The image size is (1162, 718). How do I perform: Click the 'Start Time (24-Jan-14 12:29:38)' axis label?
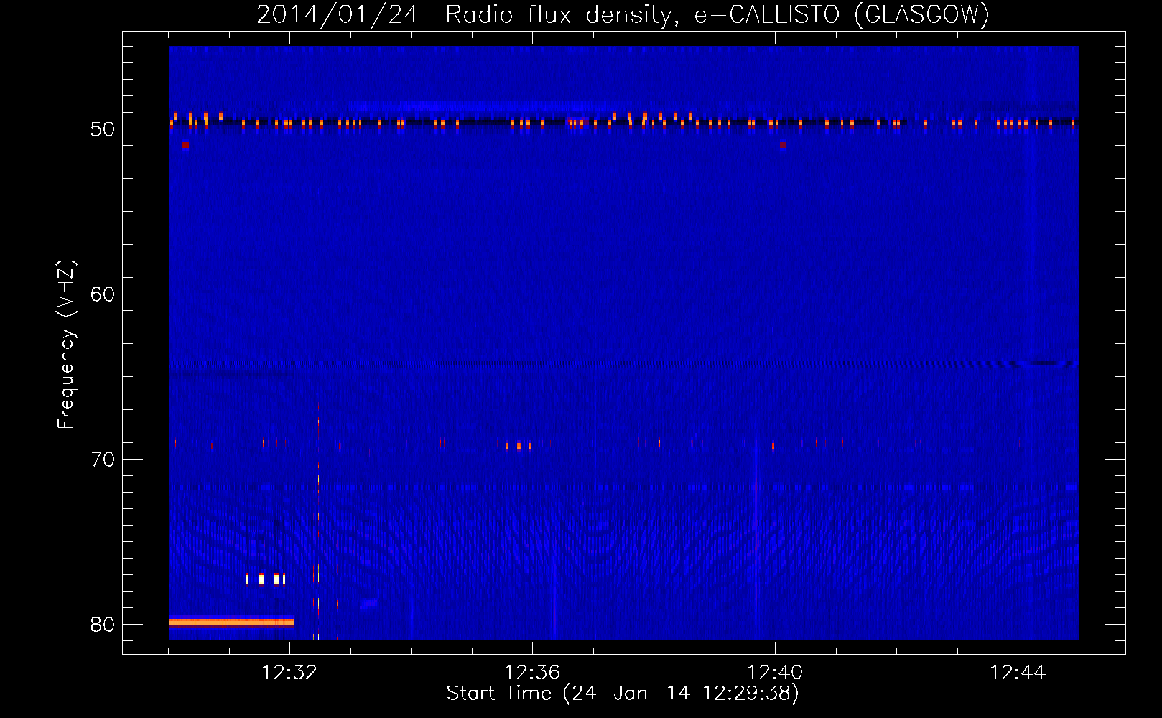tap(623, 694)
